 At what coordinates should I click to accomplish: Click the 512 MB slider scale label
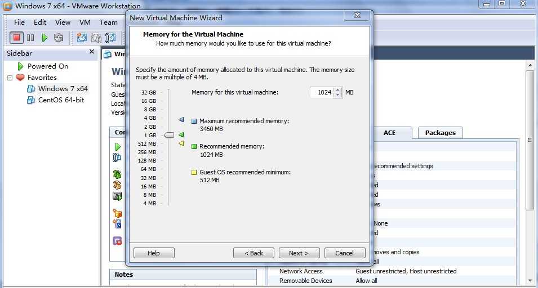147,143
